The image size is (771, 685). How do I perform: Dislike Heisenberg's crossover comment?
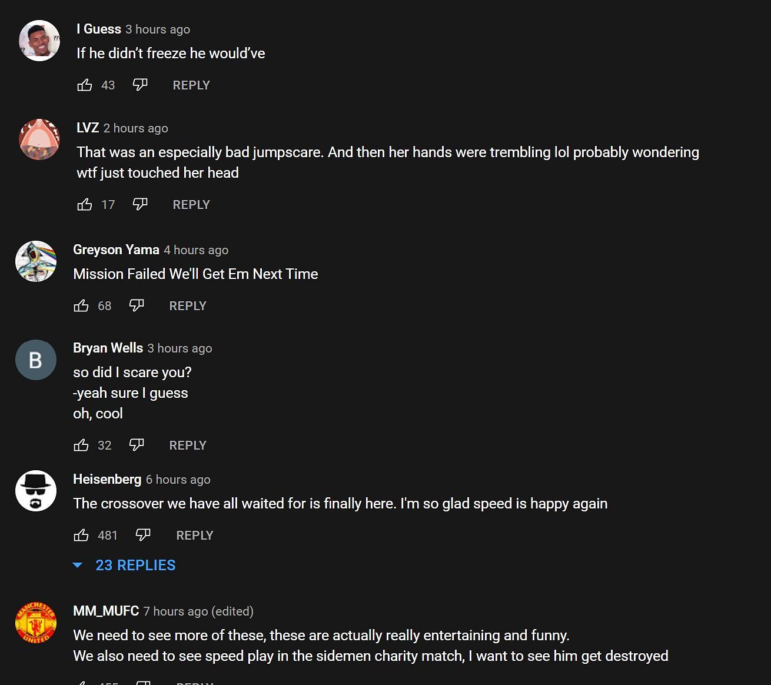[x=143, y=535]
